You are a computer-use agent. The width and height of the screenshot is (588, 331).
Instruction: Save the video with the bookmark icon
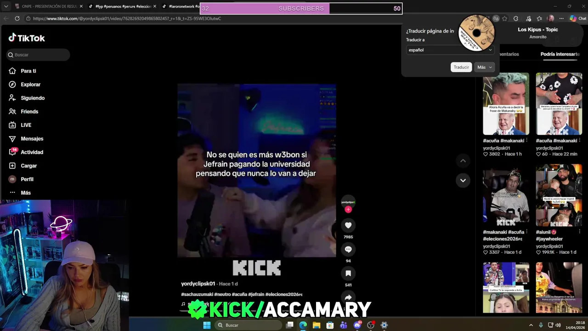[348, 273]
